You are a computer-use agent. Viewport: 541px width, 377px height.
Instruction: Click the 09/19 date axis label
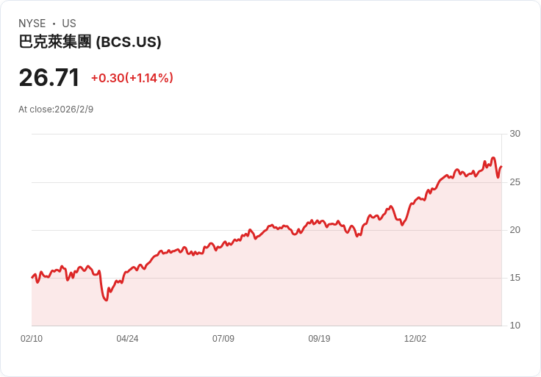[319, 339]
